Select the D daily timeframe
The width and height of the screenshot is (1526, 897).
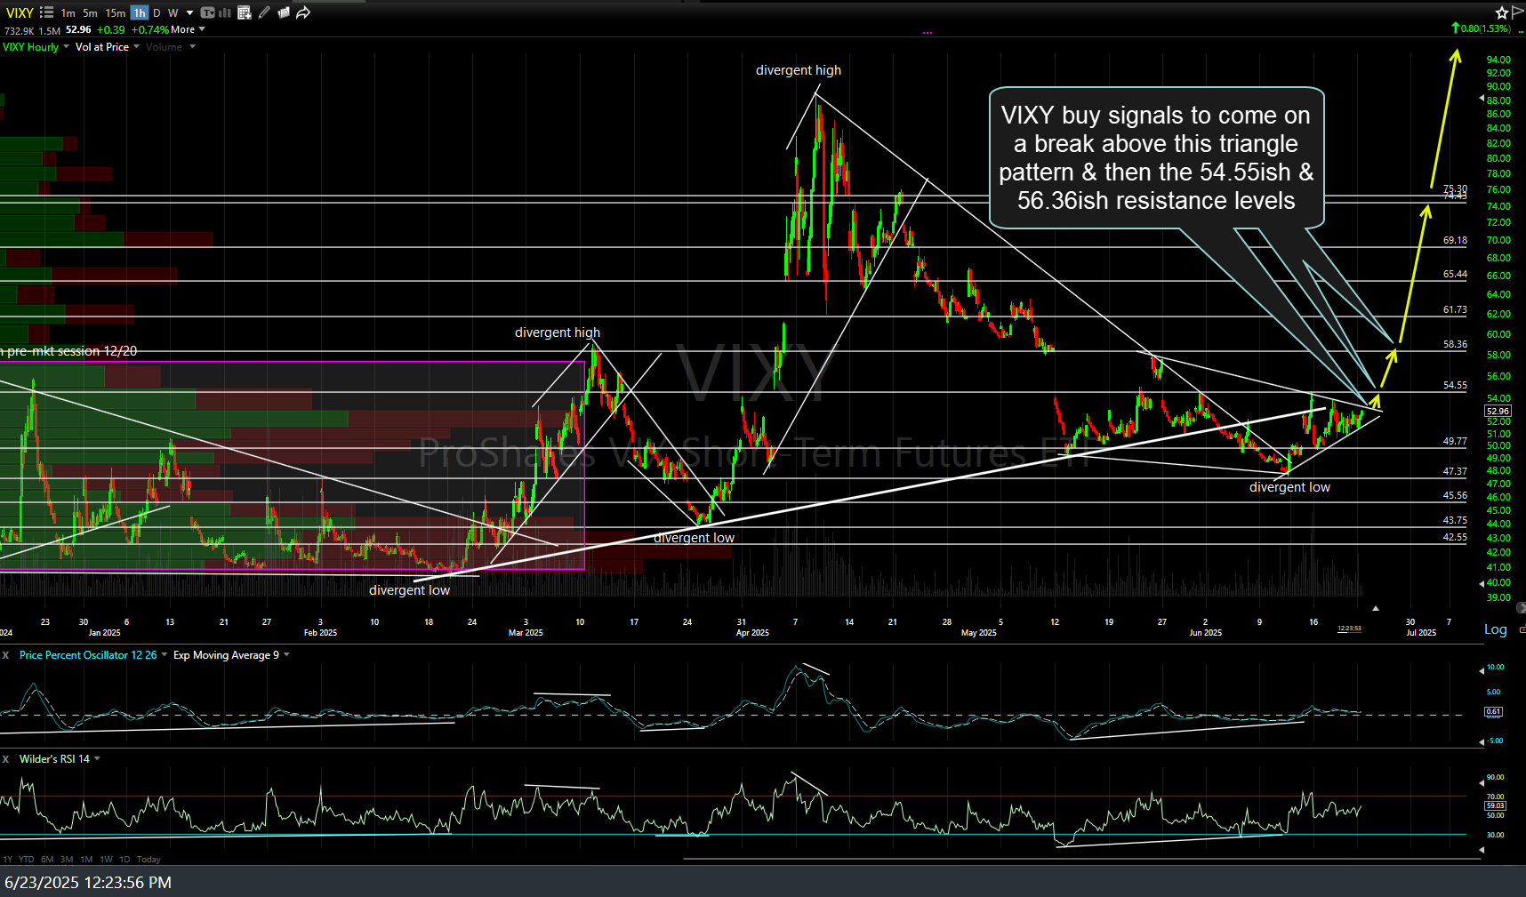157,12
